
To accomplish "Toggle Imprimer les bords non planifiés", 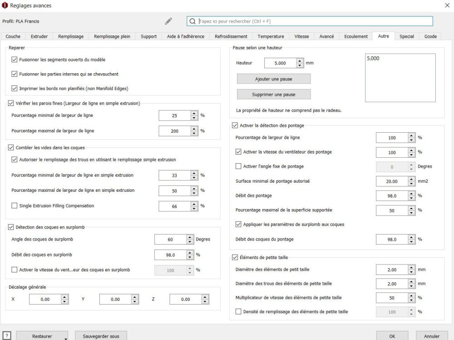I will [14, 88].
